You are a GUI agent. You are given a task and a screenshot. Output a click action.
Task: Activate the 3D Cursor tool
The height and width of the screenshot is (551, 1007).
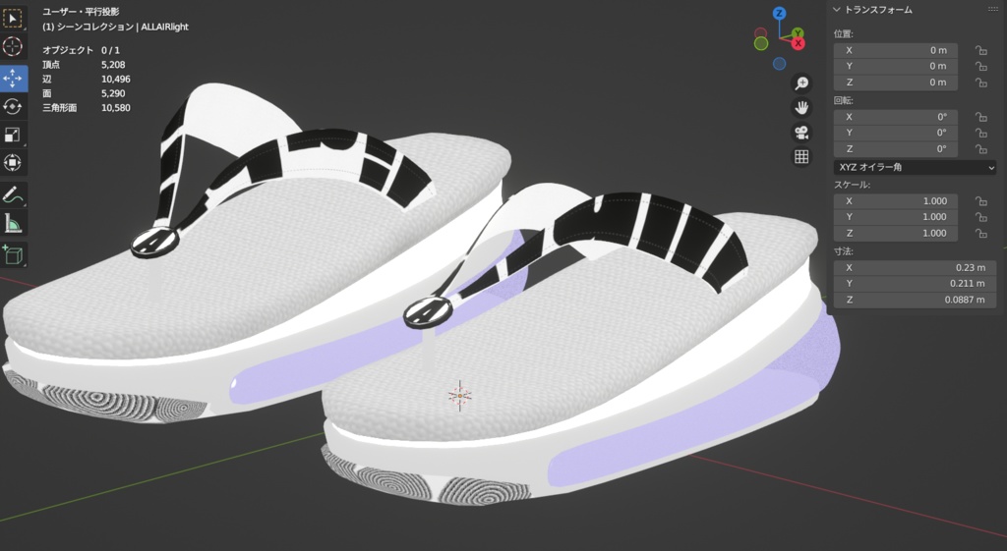click(13, 47)
